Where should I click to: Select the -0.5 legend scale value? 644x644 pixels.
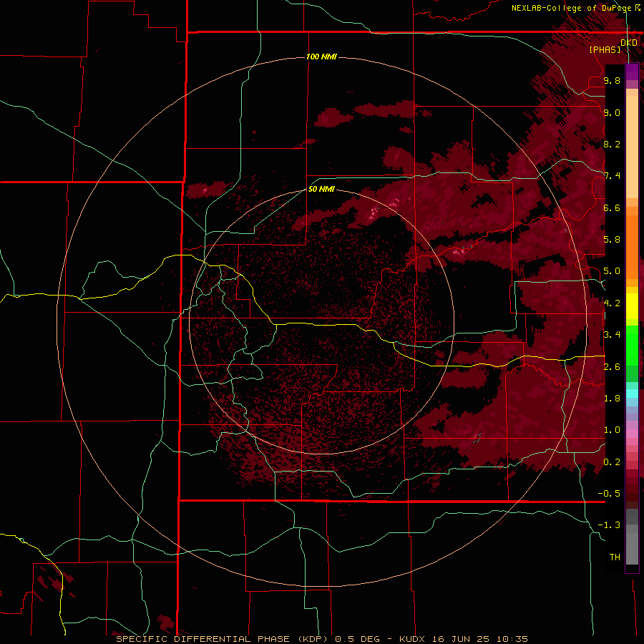(609, 494)
